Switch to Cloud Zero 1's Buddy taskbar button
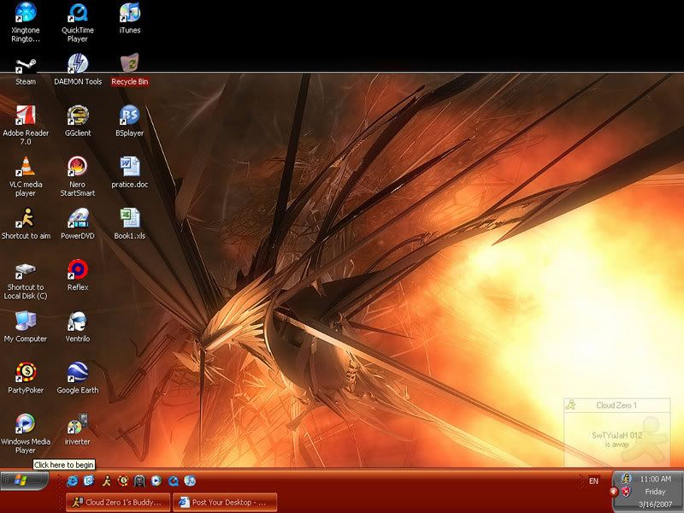684x513 pixels. click(x=117, y=502)
